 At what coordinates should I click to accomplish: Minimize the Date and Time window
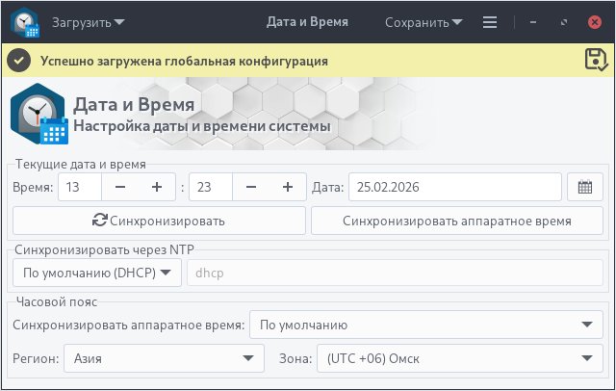(533, 22)
